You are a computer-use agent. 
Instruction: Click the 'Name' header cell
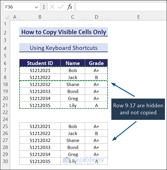coord(73,63)
